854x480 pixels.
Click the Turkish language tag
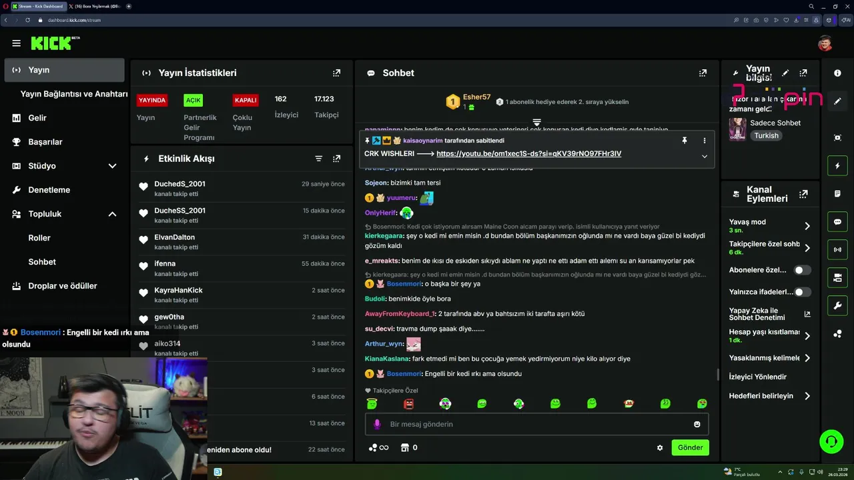point(766,135)
